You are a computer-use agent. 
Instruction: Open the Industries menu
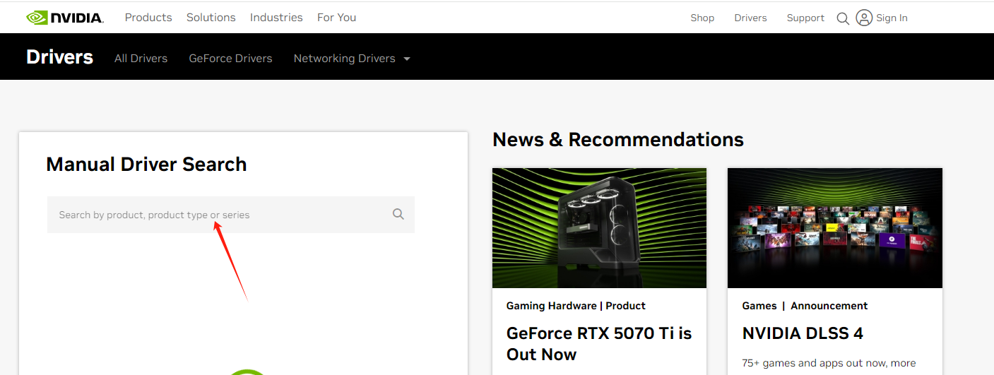pos(276,18)
